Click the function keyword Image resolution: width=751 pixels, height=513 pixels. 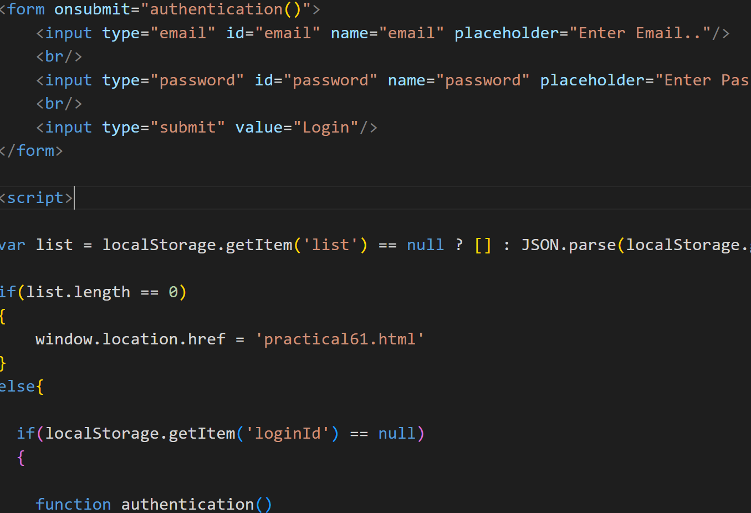coord(73,504)
